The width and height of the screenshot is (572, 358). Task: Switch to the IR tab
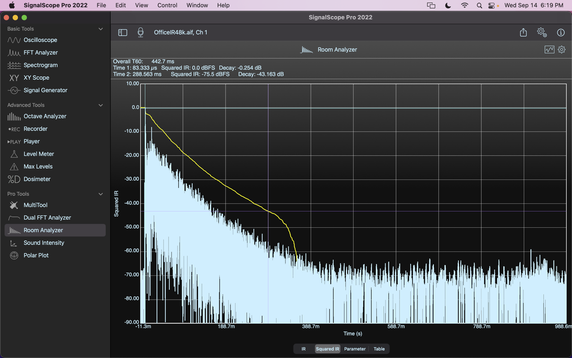[x=303, y=349]
